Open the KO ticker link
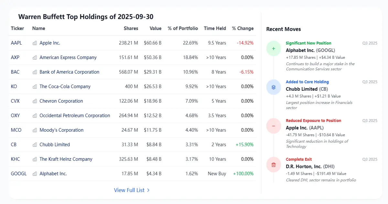 pyautogui.click(x=14, y=87)
